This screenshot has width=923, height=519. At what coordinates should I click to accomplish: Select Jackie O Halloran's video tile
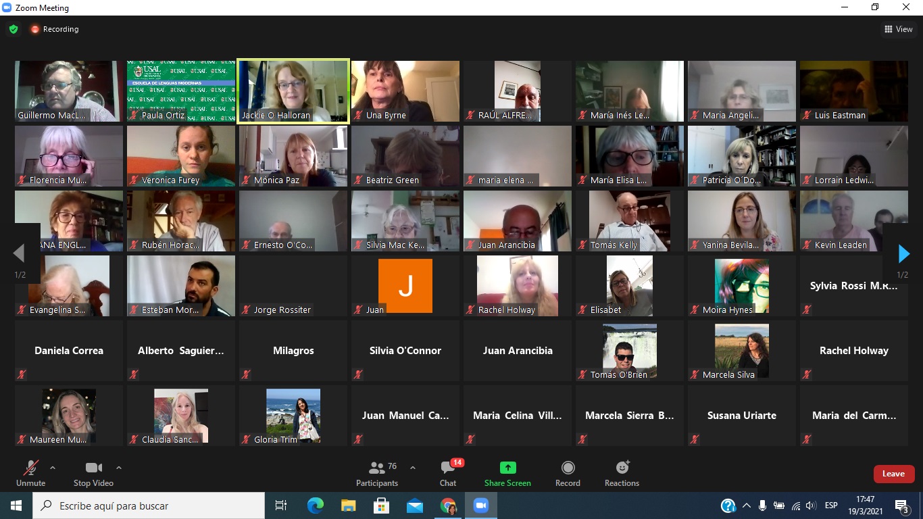pos(293,91)
